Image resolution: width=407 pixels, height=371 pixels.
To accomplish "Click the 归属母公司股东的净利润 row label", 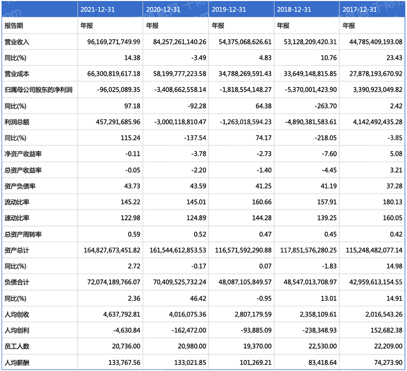I will click(x=39, y=90).
